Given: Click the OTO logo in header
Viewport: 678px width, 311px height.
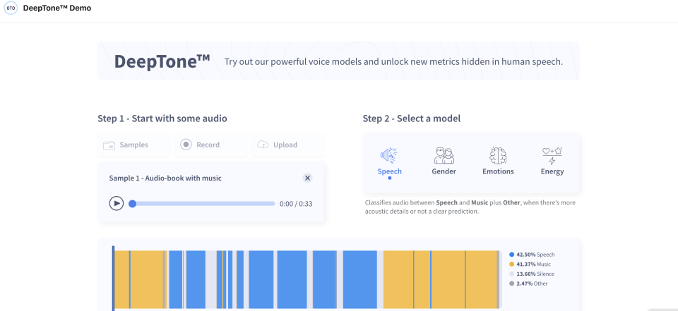Looking at the screenshot, I should pos(11,8).
